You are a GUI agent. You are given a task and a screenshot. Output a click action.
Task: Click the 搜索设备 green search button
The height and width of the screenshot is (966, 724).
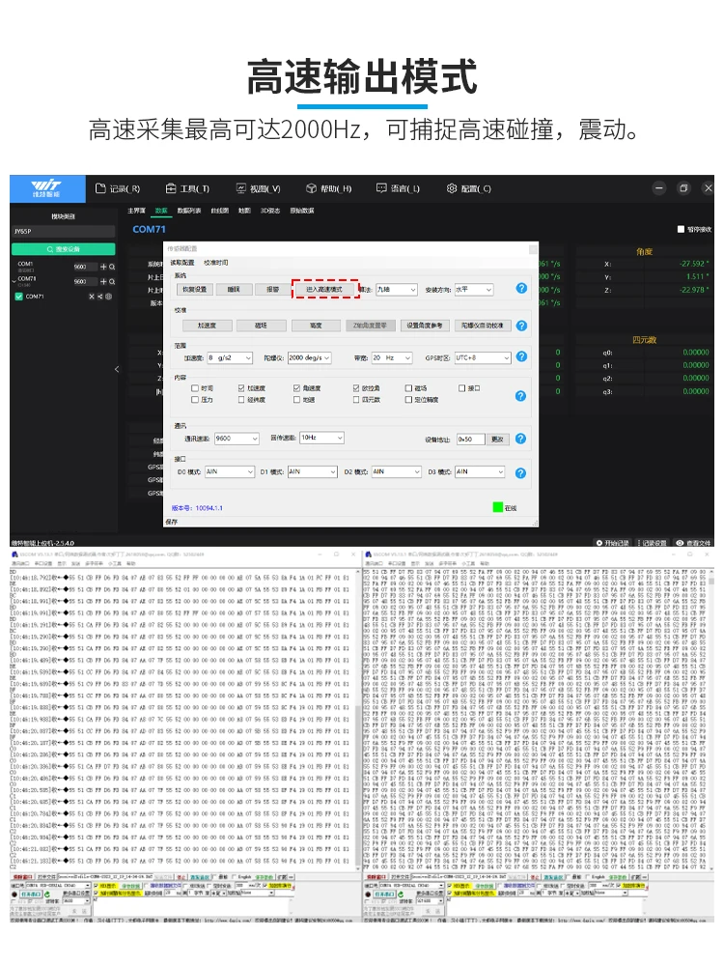pos(64,249)
